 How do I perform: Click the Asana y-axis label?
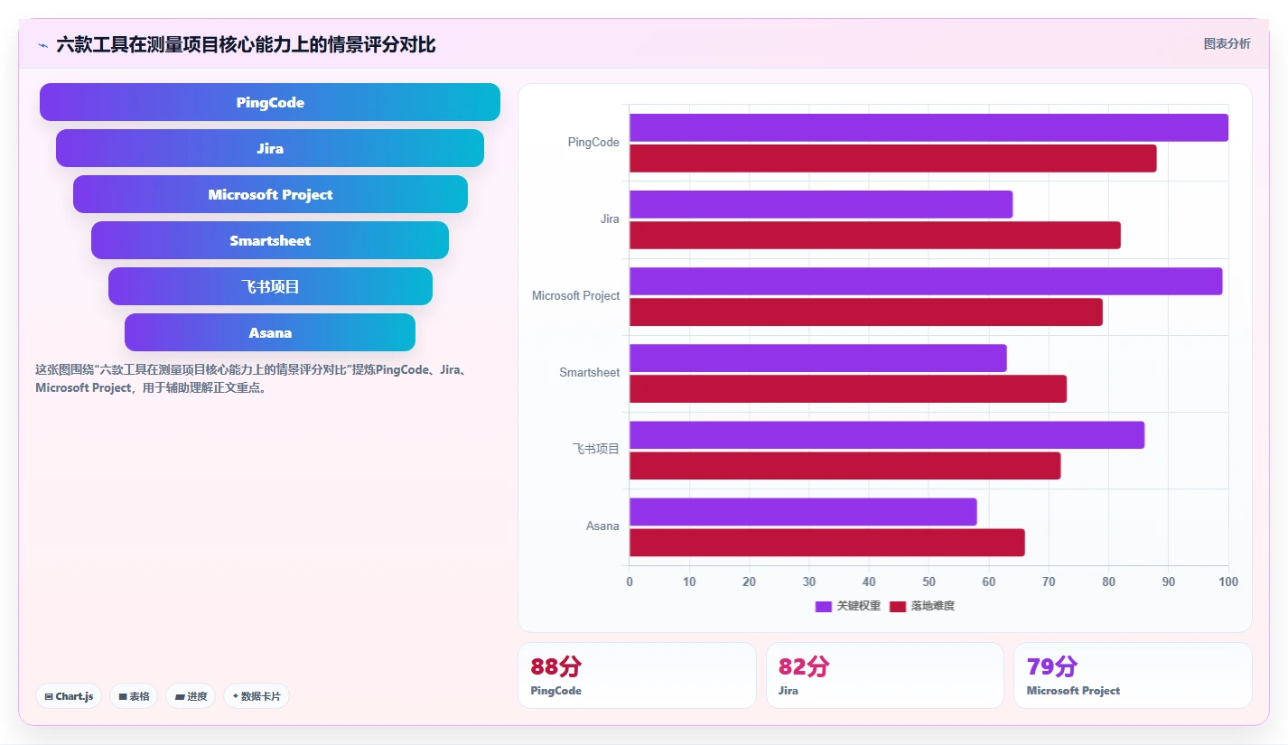pos(602,526)
